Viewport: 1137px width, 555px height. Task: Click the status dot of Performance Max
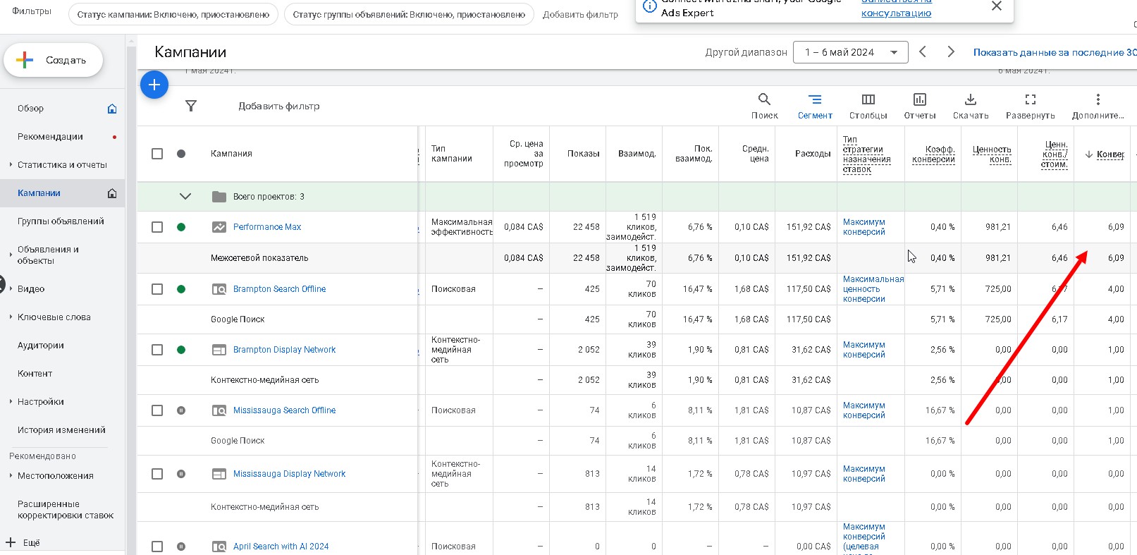(181, 227)
